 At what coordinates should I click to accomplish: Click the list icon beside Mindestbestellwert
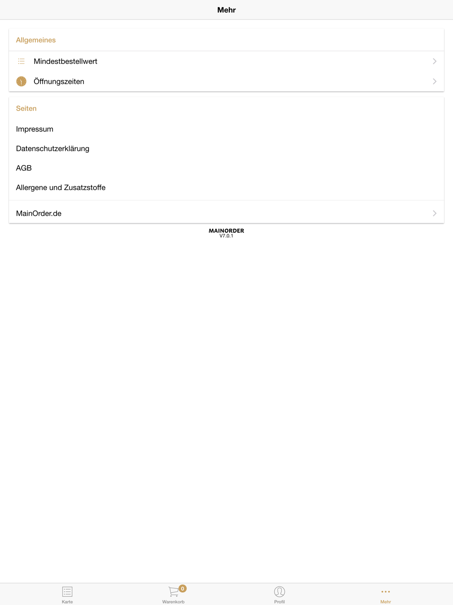click(x=21, y=61)
